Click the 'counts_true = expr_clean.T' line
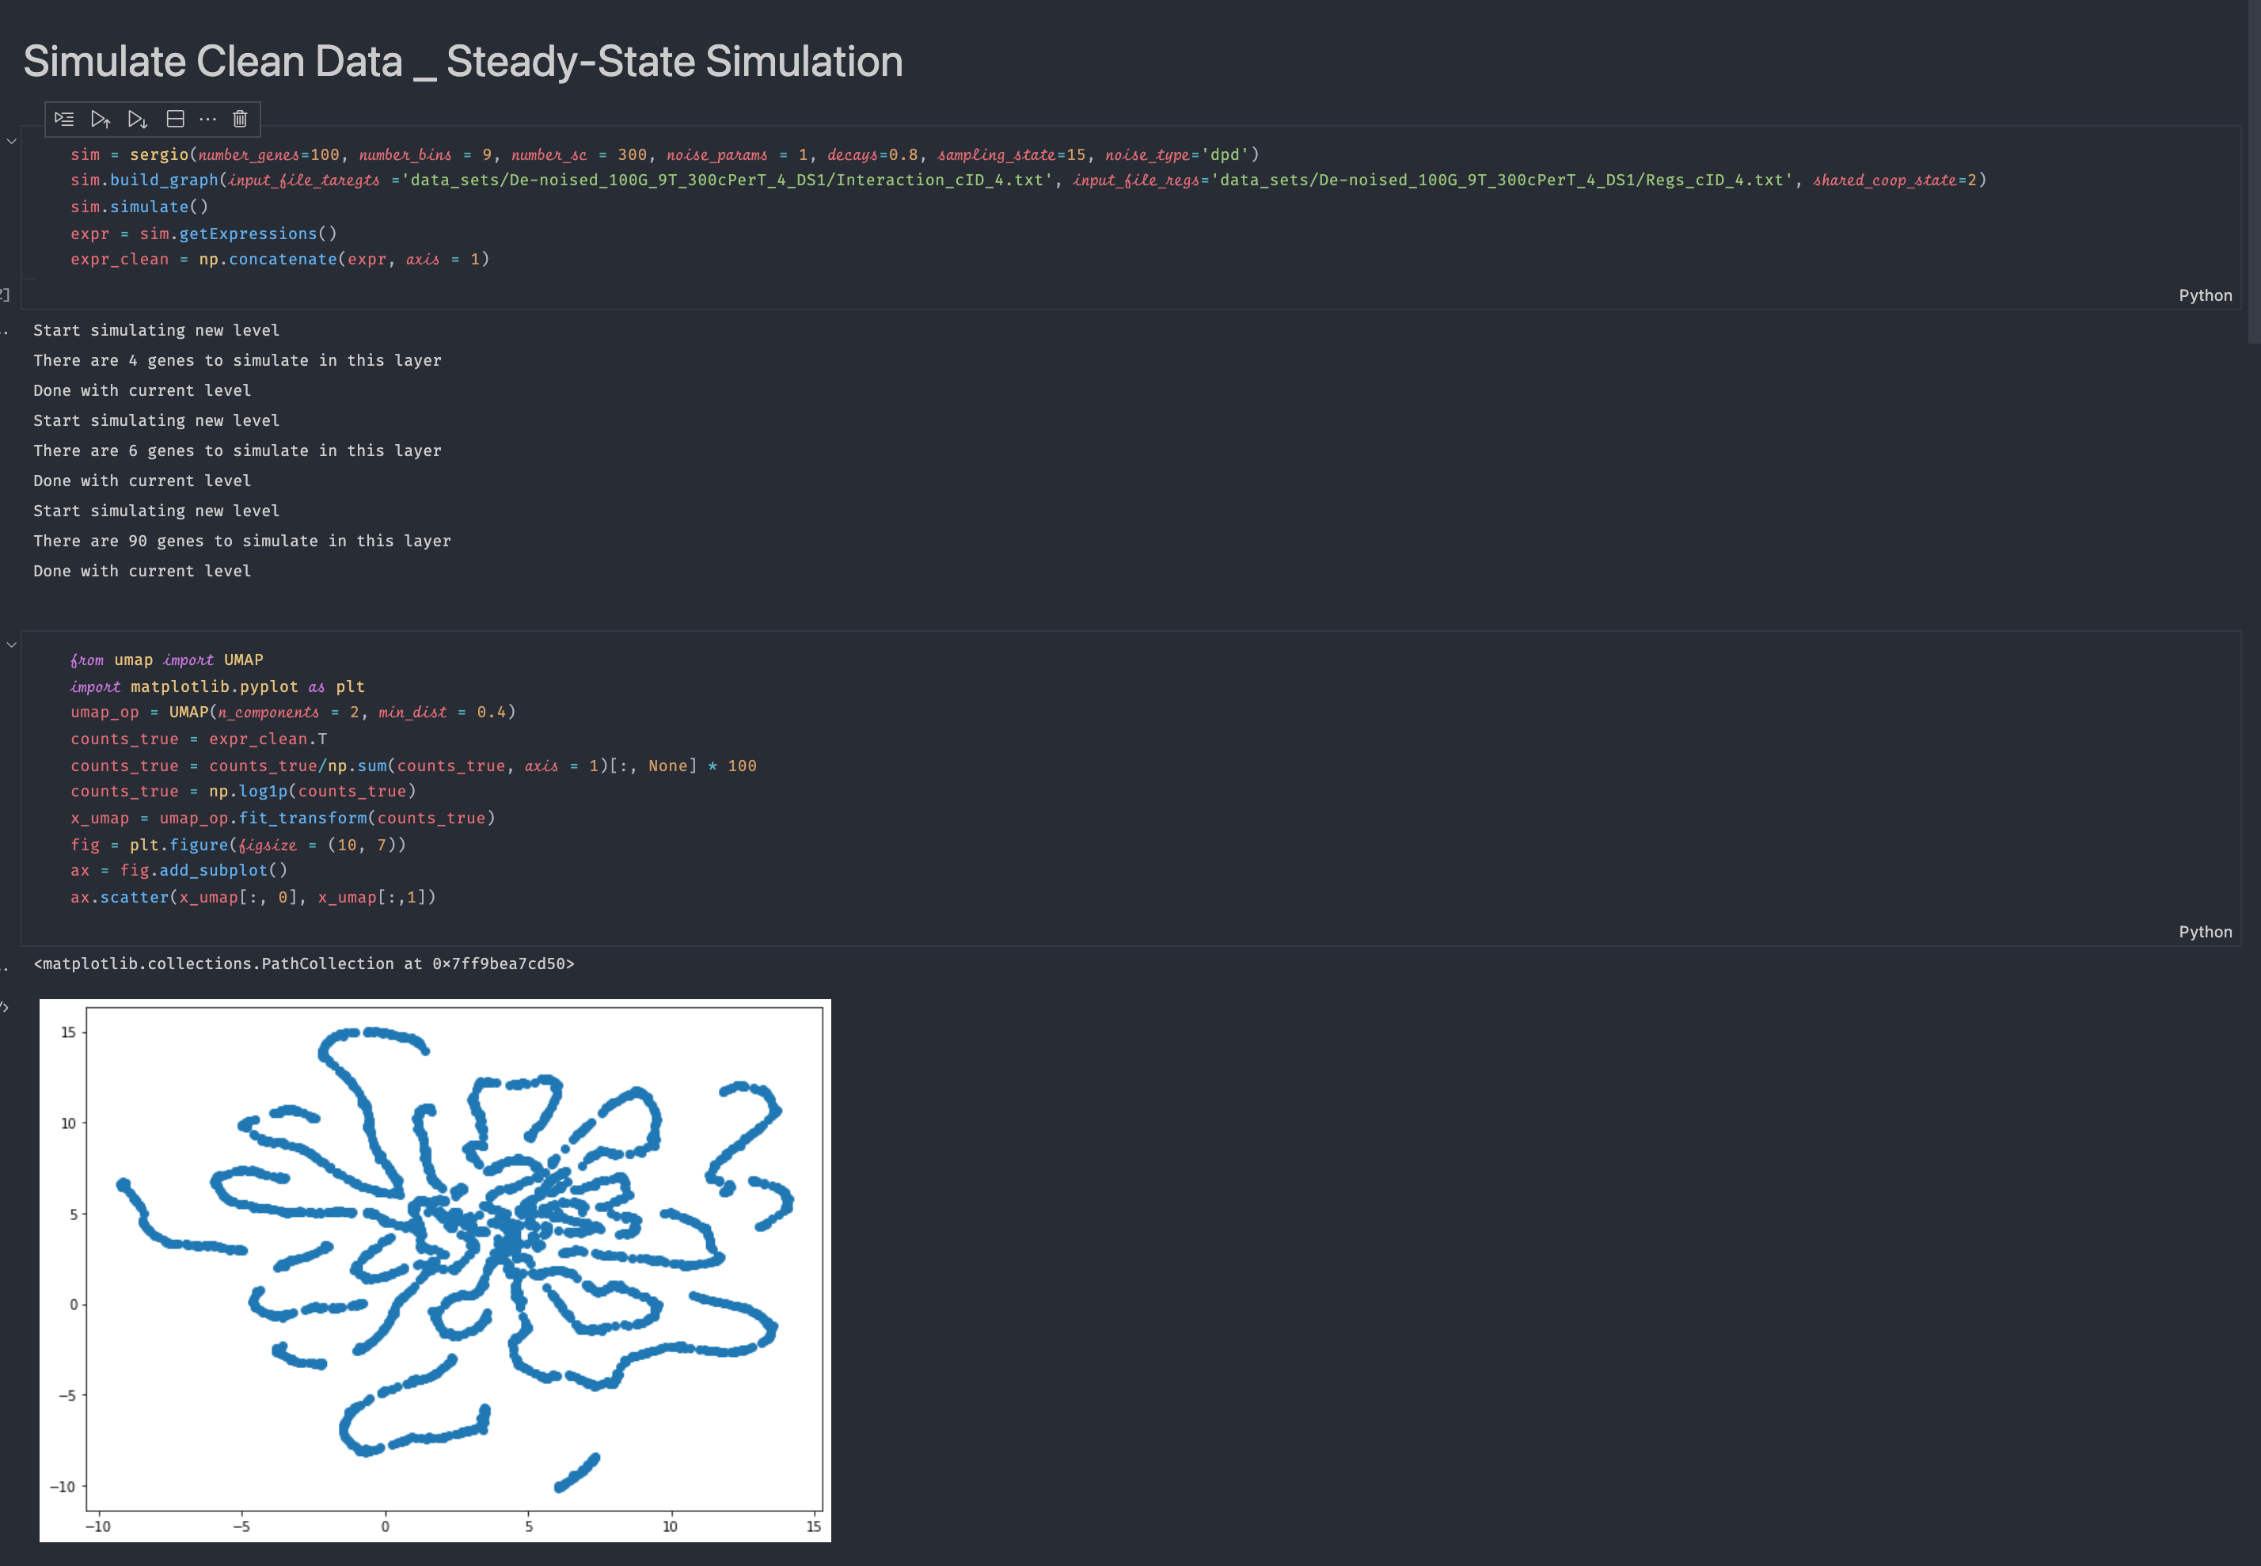The height and width of the screenshot is (1566, 2261). [198, 739]
